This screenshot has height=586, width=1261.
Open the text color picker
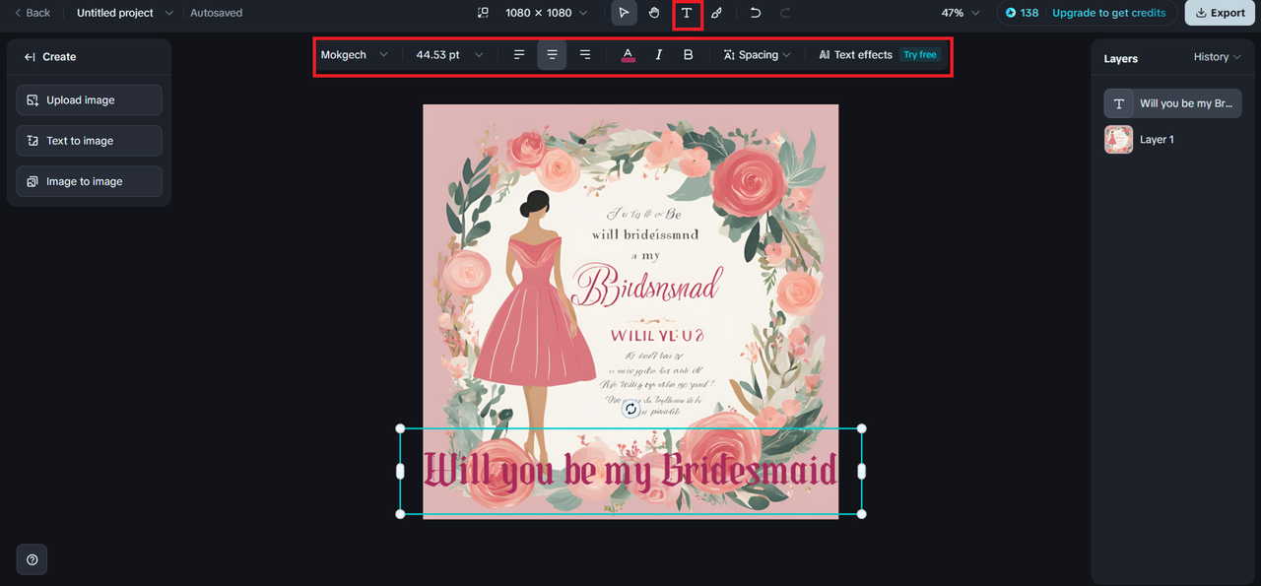point(629,55)
